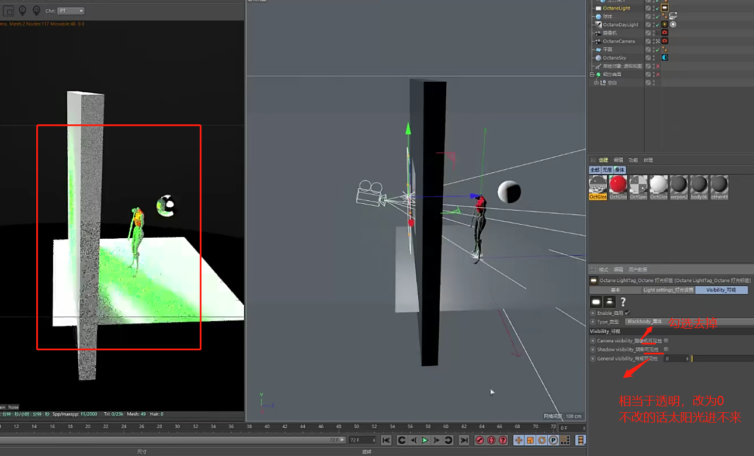Screen dimensions: 754x456
Task: Toggle position keyframe move icon
Action: tap(519, 440)
